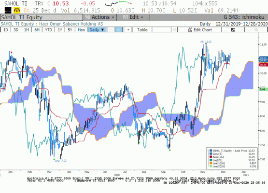Viewport: 268px width, 193px height.
Task: Open the Edit dropdown menu
Action: [x=133, y=17]
